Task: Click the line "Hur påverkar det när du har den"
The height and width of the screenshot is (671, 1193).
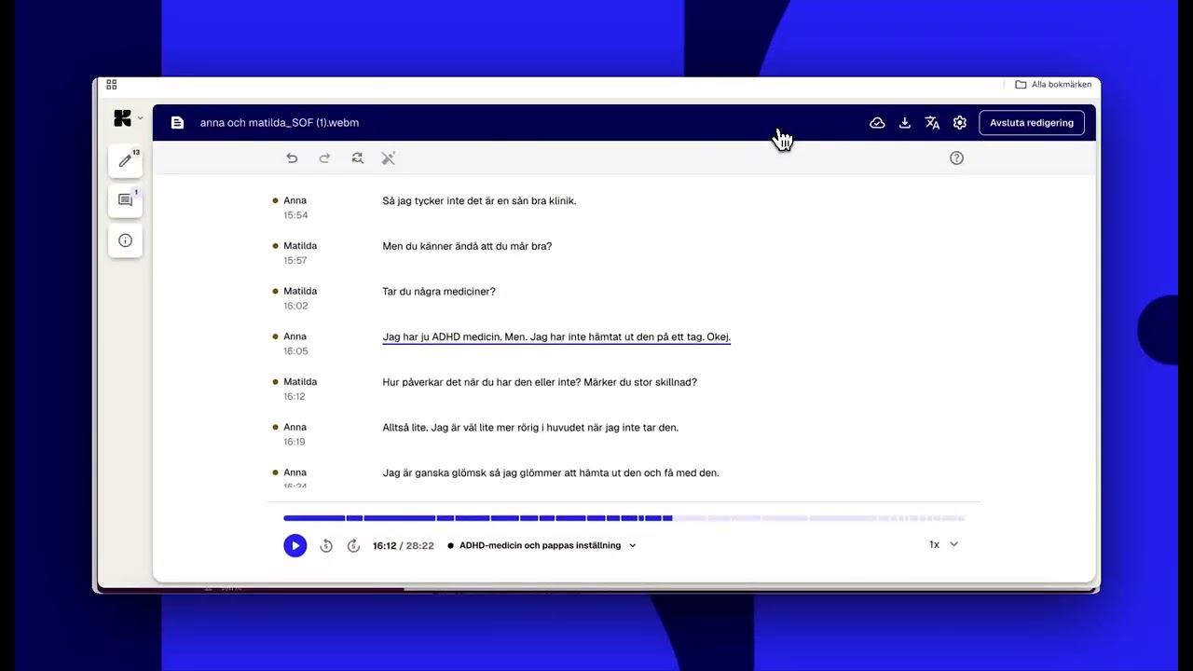Action: tap(540, 382)
